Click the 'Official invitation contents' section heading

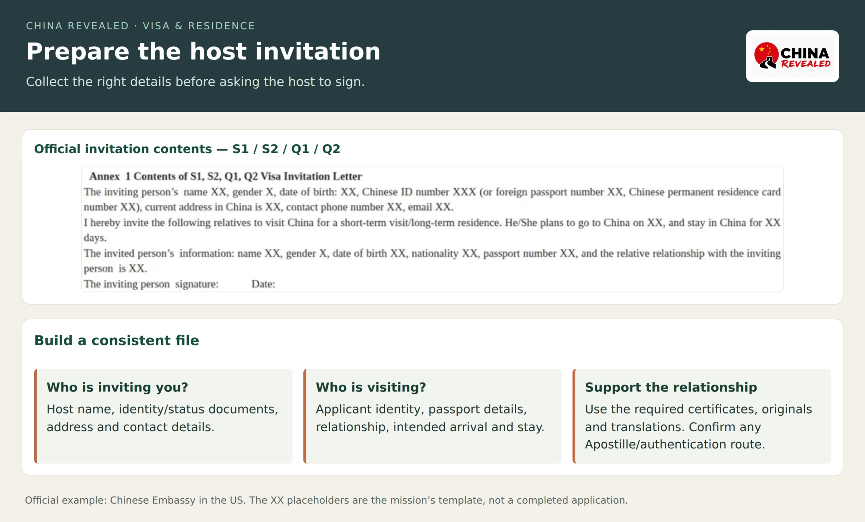coord(187,149)
